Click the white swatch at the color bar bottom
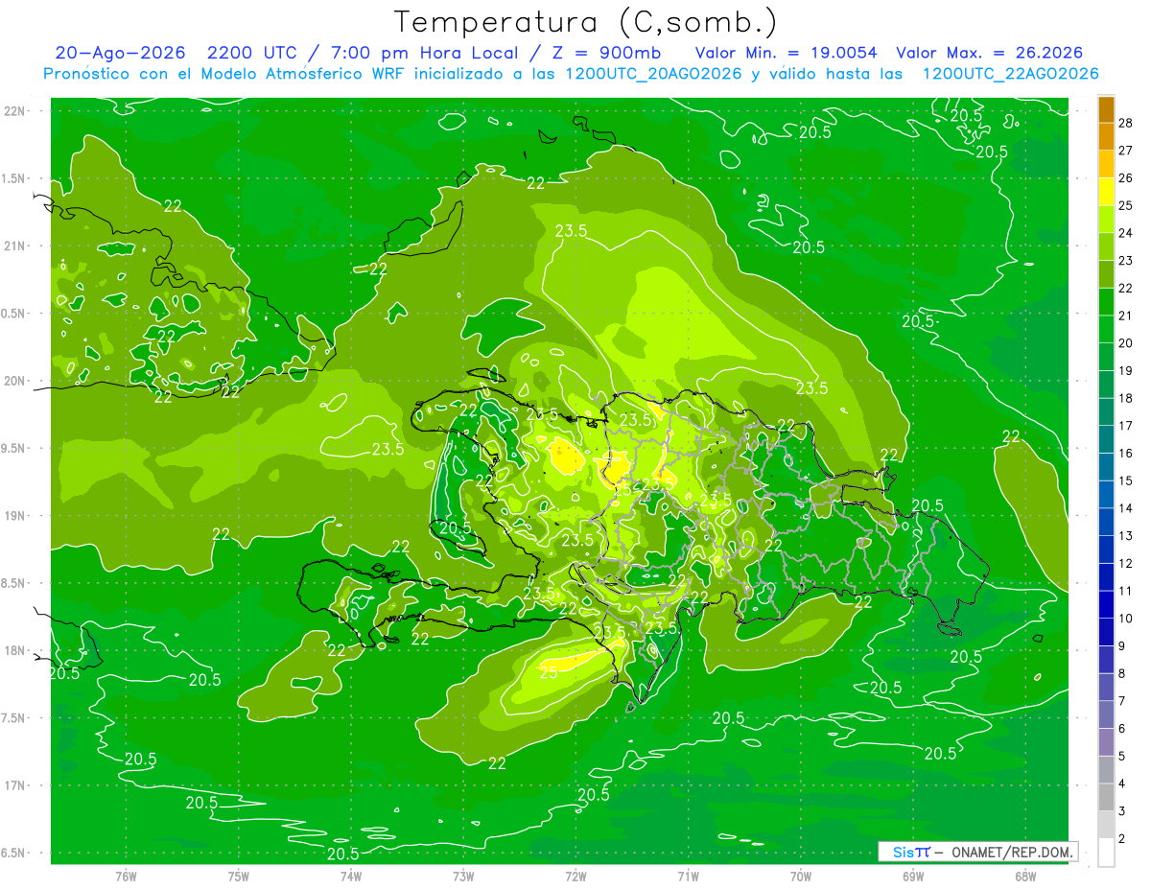Image resolution: width=1151 pixels, height=889 pixels. pos(1106,853)
